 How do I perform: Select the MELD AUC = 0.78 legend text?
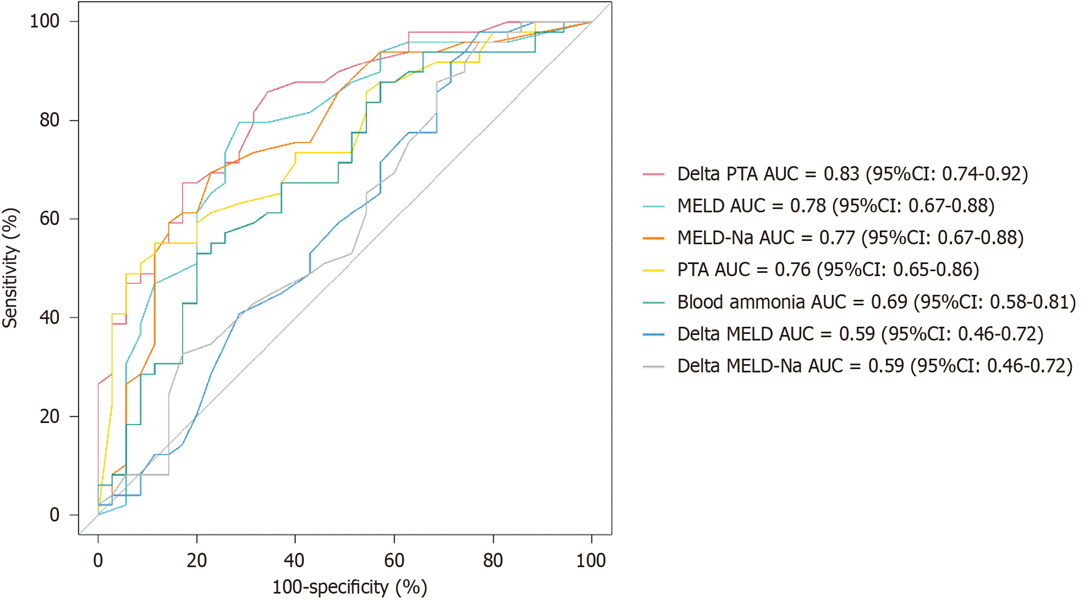pos(836,206)
